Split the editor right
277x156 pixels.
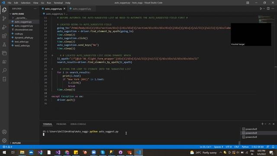pos(268,9)
